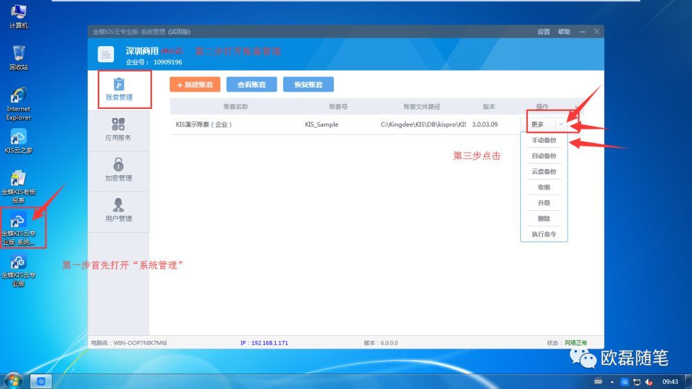Screen dimensions: 692x389
Task: Open 计算机 desktop icon
Action: pos(19,16)
